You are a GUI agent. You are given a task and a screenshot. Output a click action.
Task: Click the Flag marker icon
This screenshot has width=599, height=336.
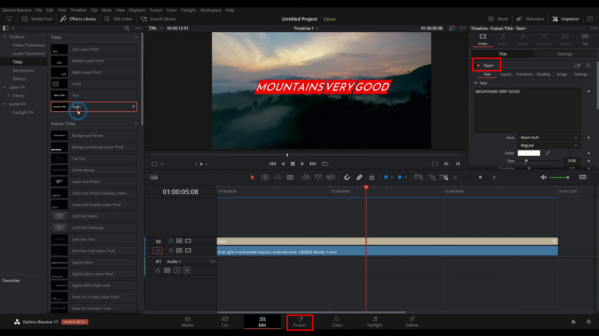386,177
